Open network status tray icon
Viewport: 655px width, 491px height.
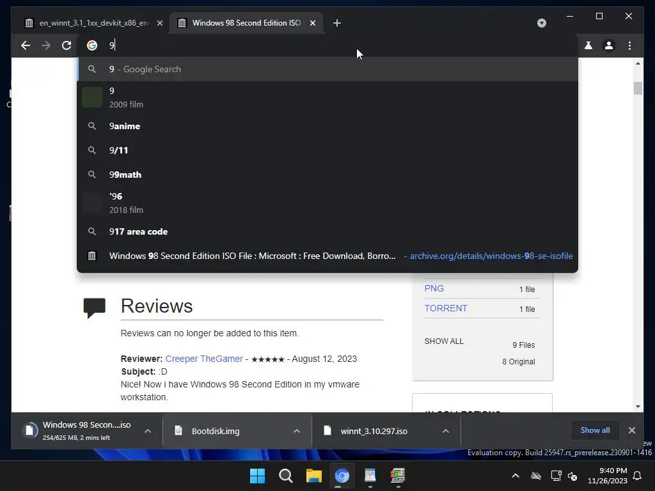[556, 476]
